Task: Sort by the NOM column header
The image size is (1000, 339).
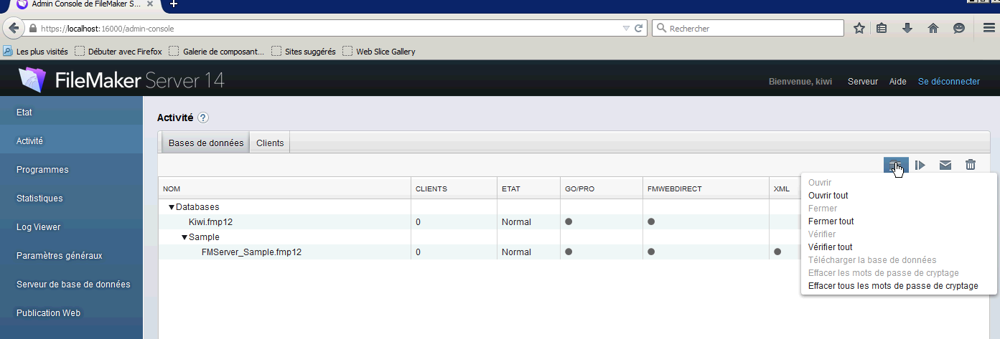Action: [284, 188]
